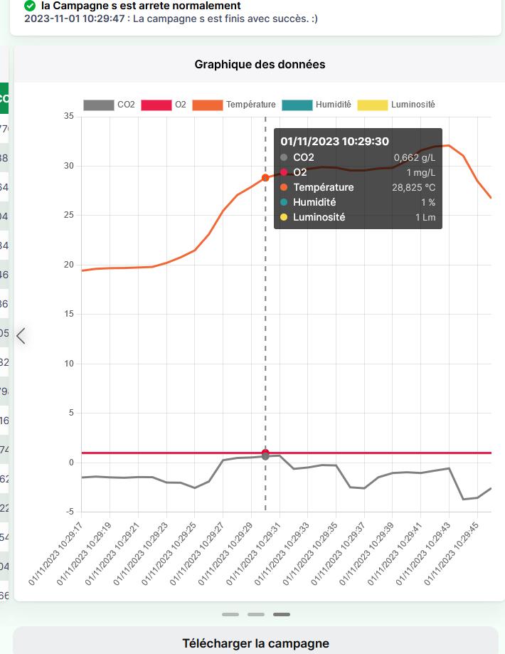The image size is (505, 654).
Task: Hide the O2 series via legend
Action: (x=163, y=105)
